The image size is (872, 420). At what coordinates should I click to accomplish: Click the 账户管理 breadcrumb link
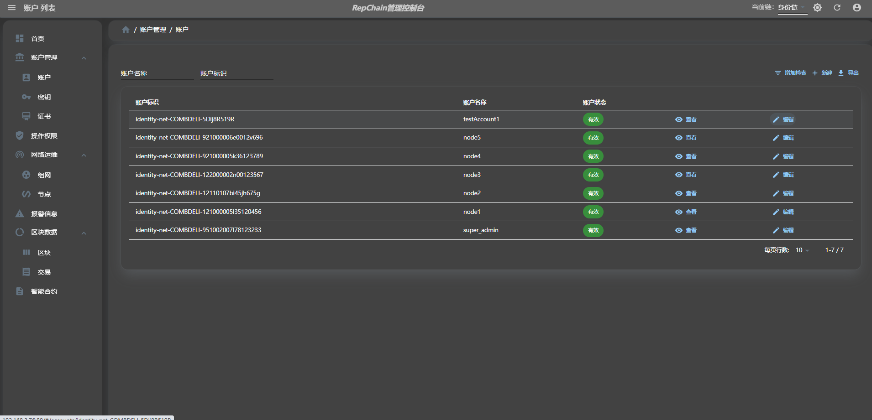153,30
